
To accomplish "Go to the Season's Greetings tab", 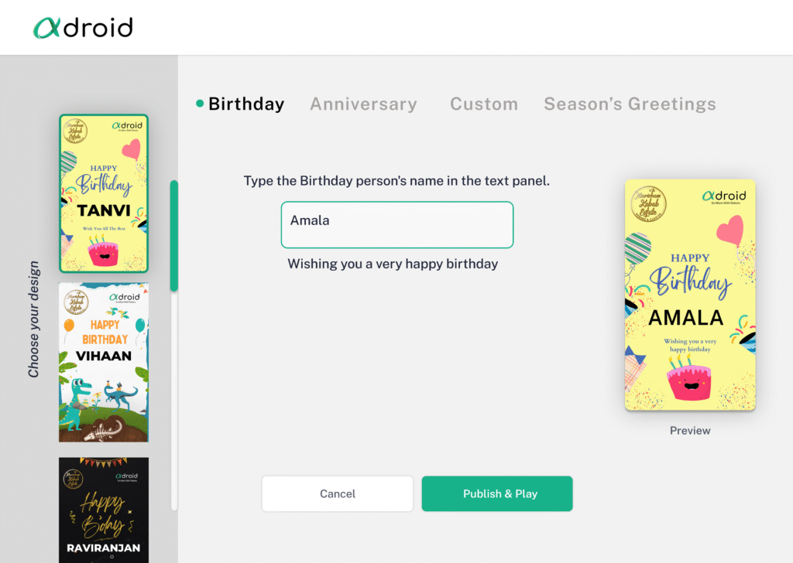I will 630,104.
